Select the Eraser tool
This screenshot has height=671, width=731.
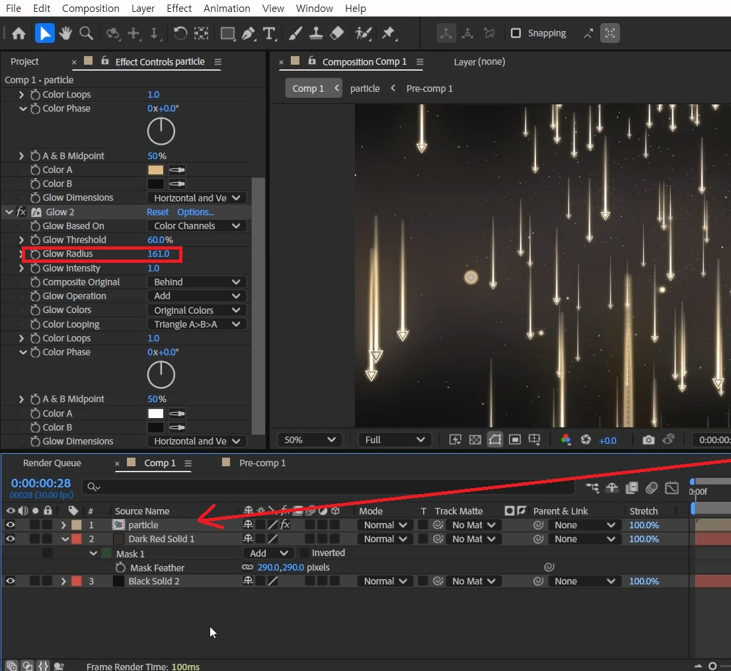coord(336,33)
